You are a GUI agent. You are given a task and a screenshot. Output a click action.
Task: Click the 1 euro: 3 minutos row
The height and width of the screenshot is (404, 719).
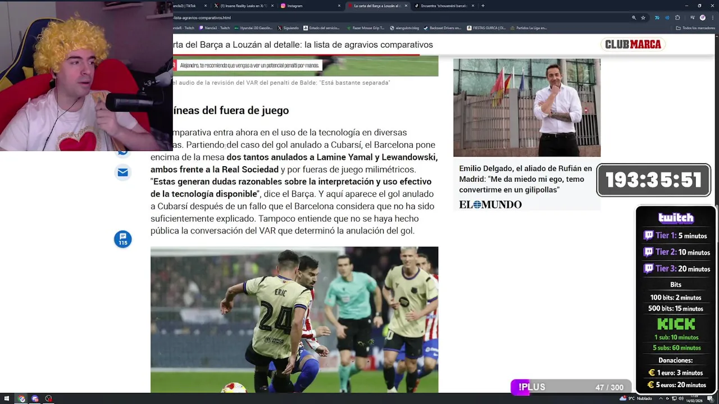click(676, 373)
